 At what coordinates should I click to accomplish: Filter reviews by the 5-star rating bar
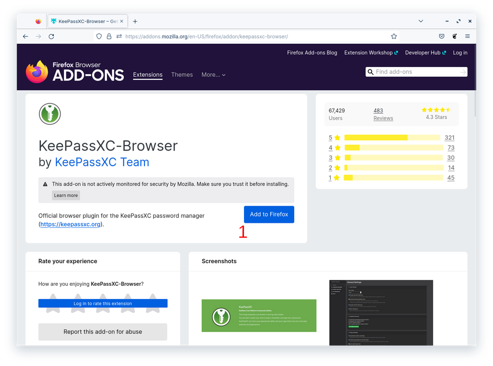pos(392,138)
